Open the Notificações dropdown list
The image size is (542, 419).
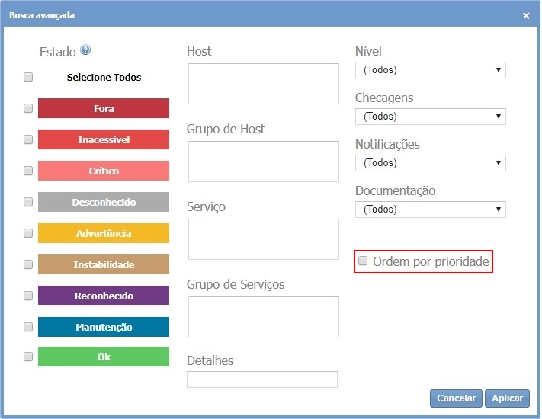(x=430, y=163)
